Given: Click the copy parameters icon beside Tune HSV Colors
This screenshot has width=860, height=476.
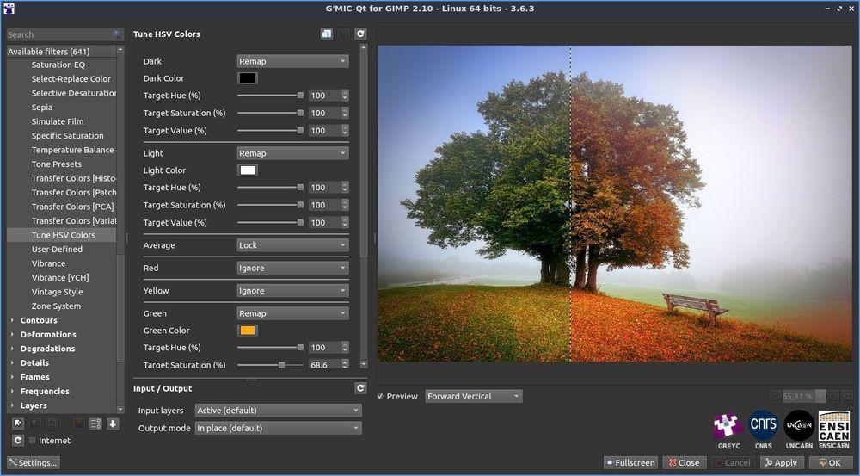Looking at the screenshot, I should coord(327,34).
